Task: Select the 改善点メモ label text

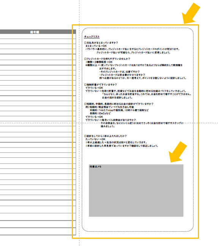Action: pos(96,167)
